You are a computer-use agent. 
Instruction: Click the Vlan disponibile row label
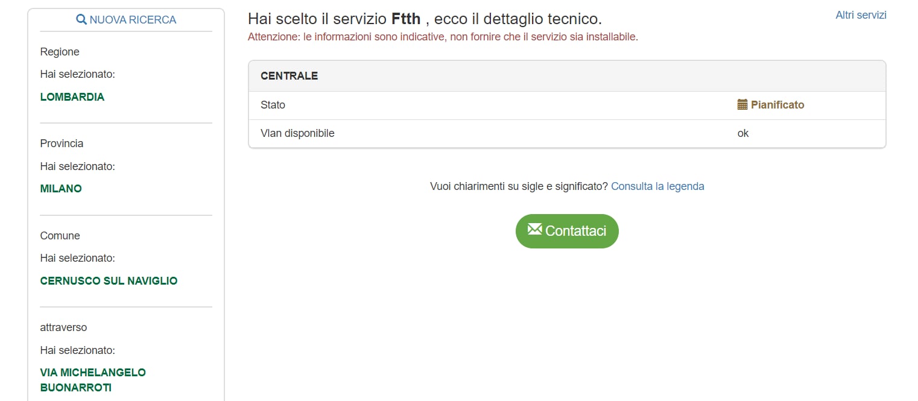point(297,133)
